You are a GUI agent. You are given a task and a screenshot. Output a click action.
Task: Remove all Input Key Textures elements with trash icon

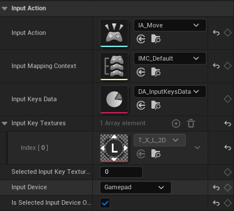(x=190, y=124)
